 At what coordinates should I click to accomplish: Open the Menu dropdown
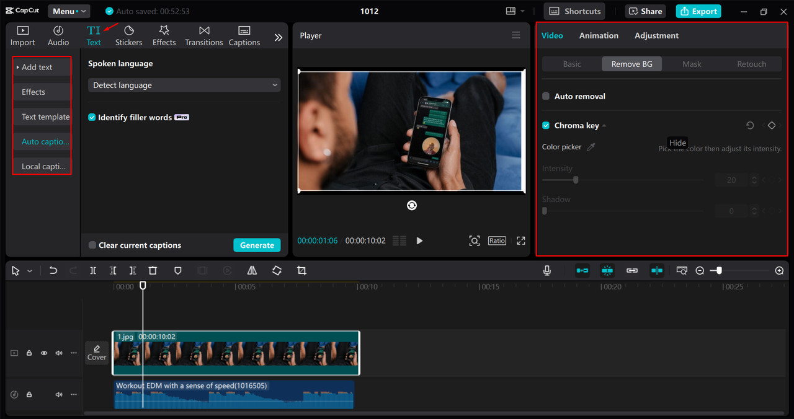coord(68,11)
